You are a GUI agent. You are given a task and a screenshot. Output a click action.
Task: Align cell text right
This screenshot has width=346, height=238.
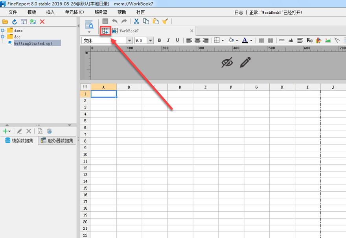pos(205,40)
